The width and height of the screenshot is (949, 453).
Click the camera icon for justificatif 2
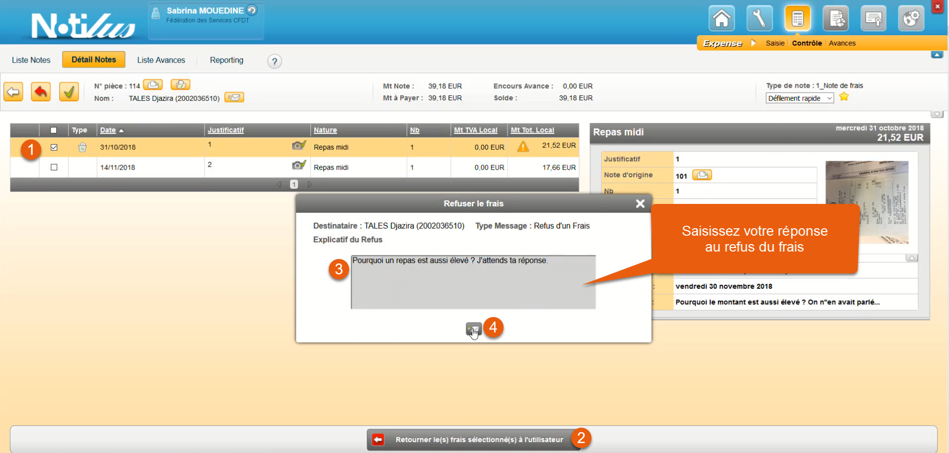tap(298, 165)
